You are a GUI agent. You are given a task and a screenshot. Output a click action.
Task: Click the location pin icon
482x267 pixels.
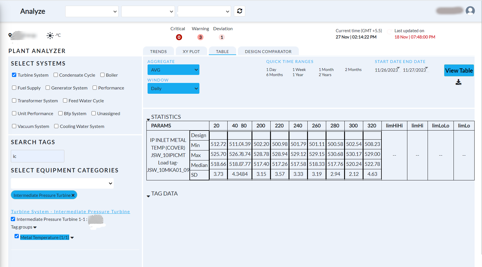pos(10,35)
